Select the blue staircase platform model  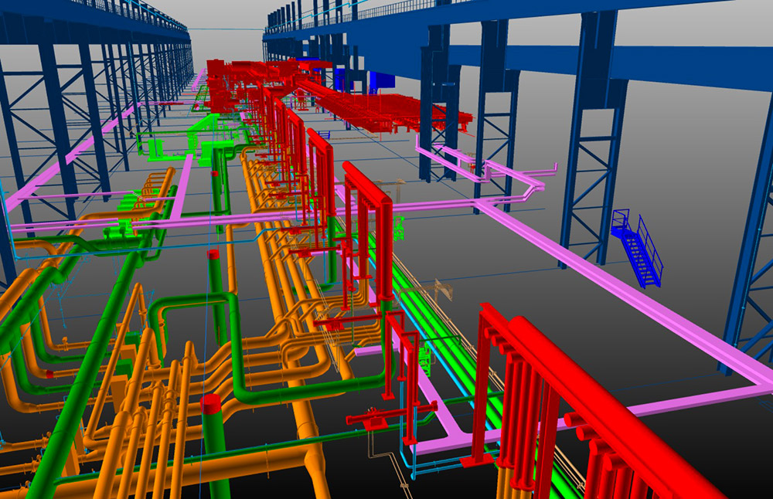638,248
